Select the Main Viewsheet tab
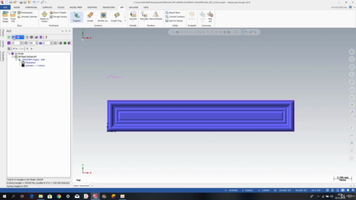 (81, 186)
